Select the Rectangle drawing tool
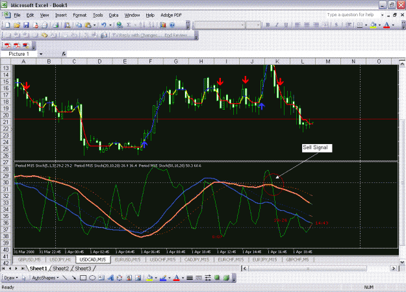 coord(83,278)
